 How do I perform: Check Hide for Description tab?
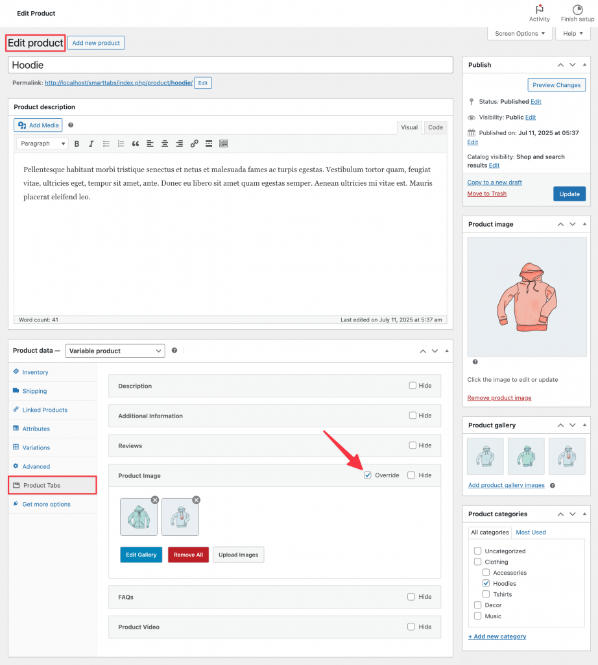click(413, 386)
